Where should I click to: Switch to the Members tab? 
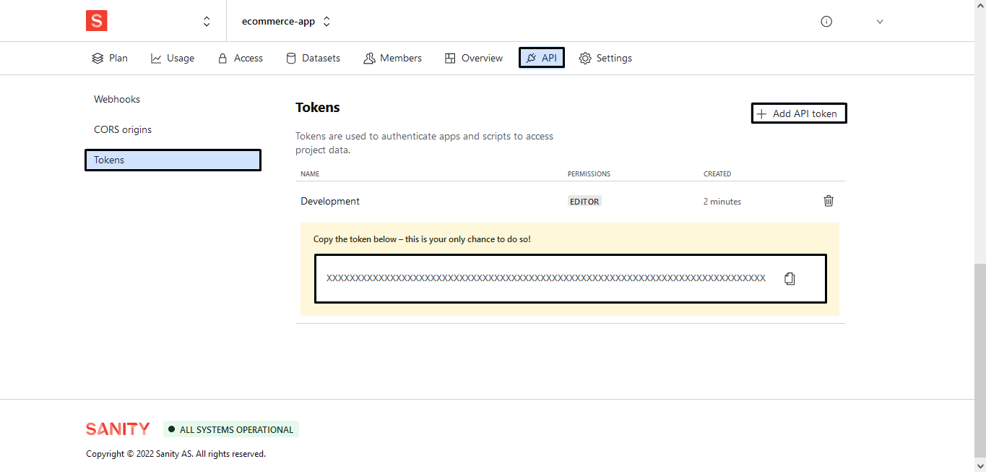click(392, 58)
